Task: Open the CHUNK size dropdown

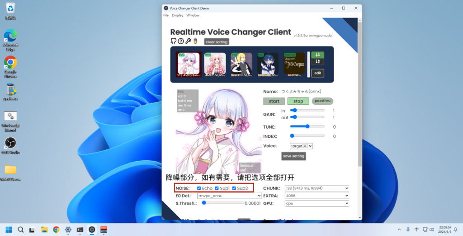Action: 317,188
